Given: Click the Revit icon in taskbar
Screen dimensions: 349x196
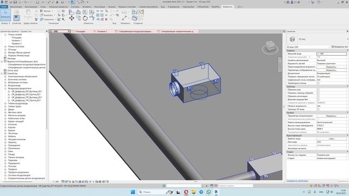Looking at the screenshot, I should pyautogui.click(x=216, y=192).
